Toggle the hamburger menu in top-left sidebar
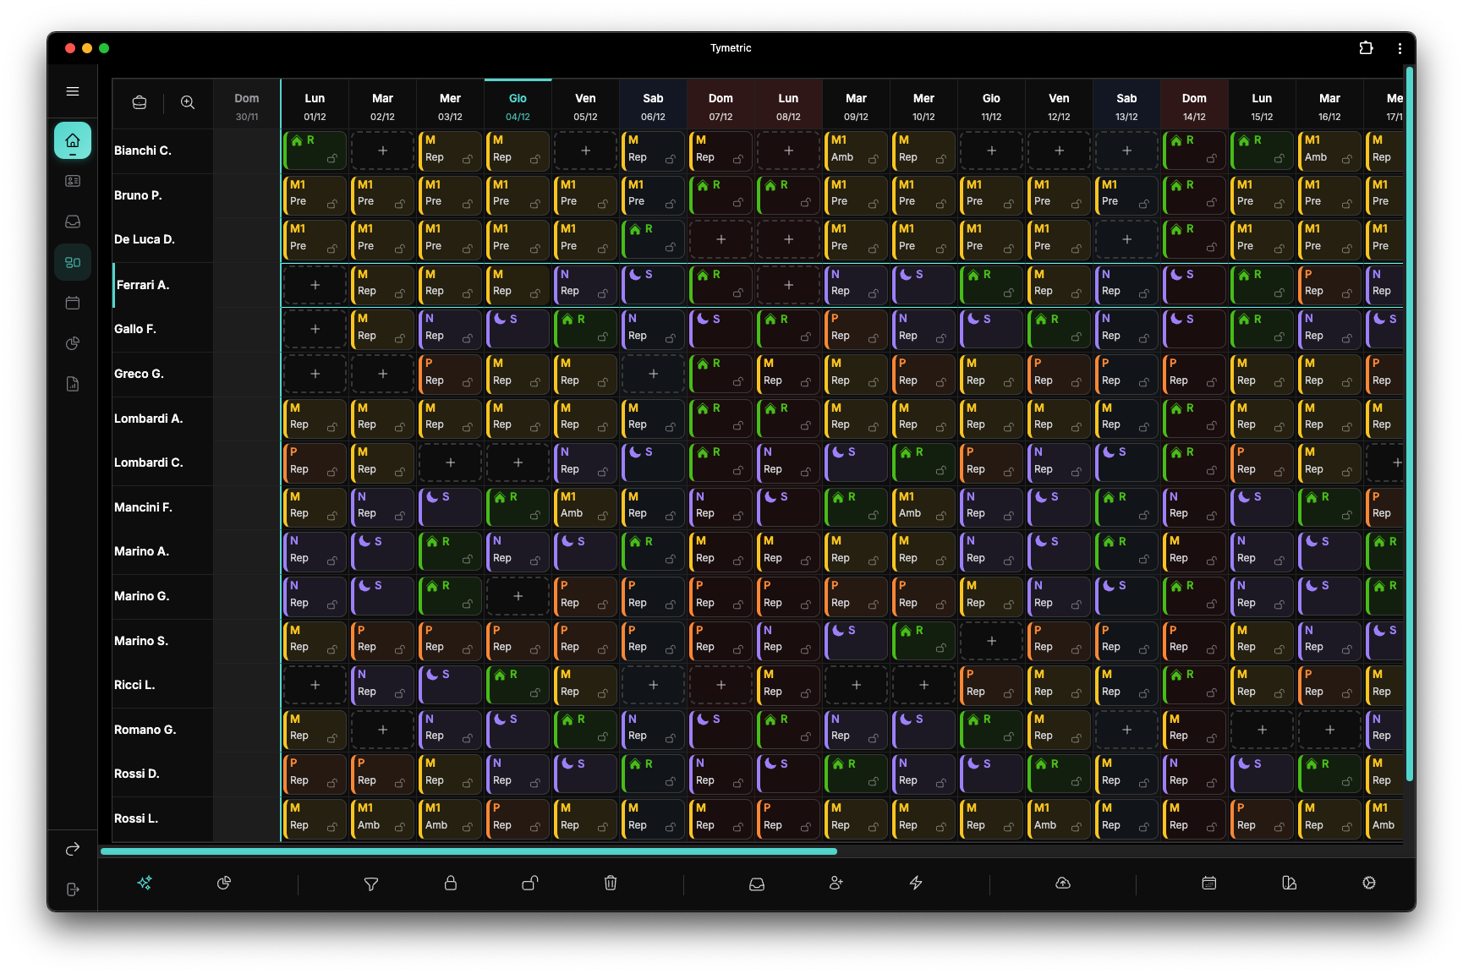 point(73,90)
